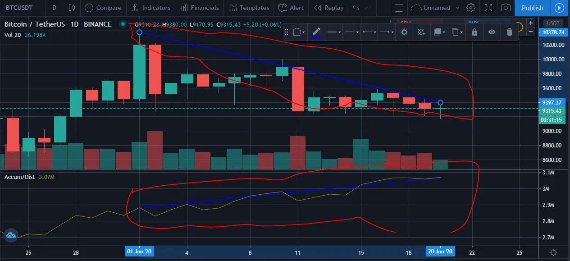Toggle visibility of the selected drawing
This screenshot has width=570, height=261.
[492, 32]
